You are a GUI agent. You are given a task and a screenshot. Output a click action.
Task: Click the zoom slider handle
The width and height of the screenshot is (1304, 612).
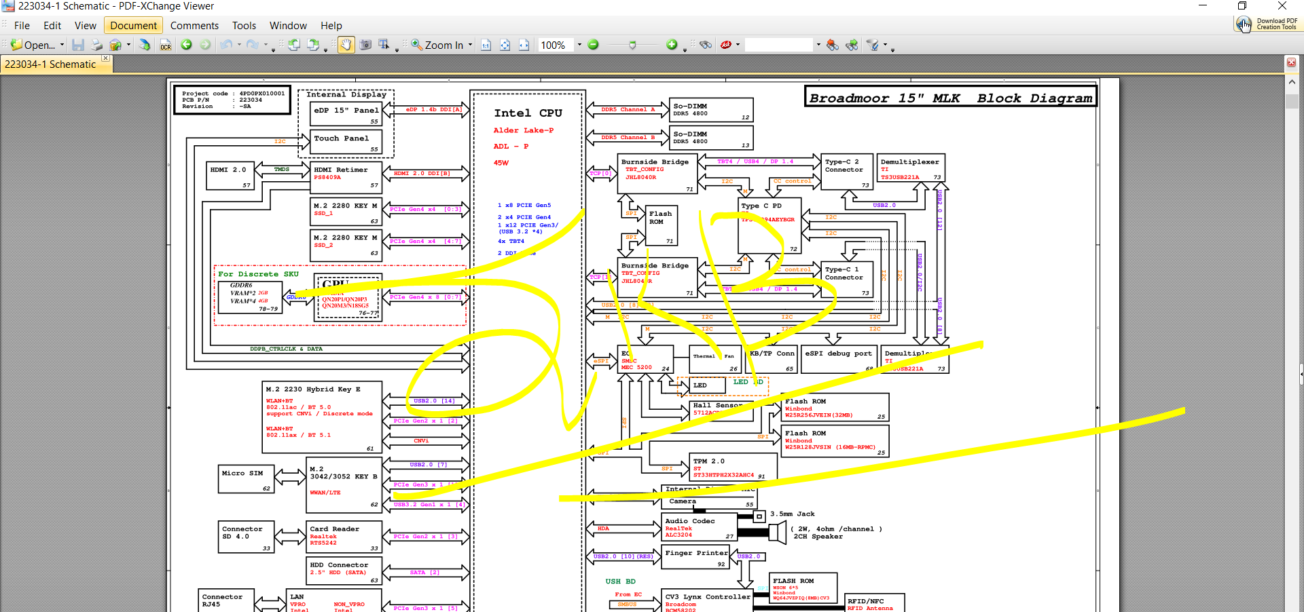pos(633,45)
